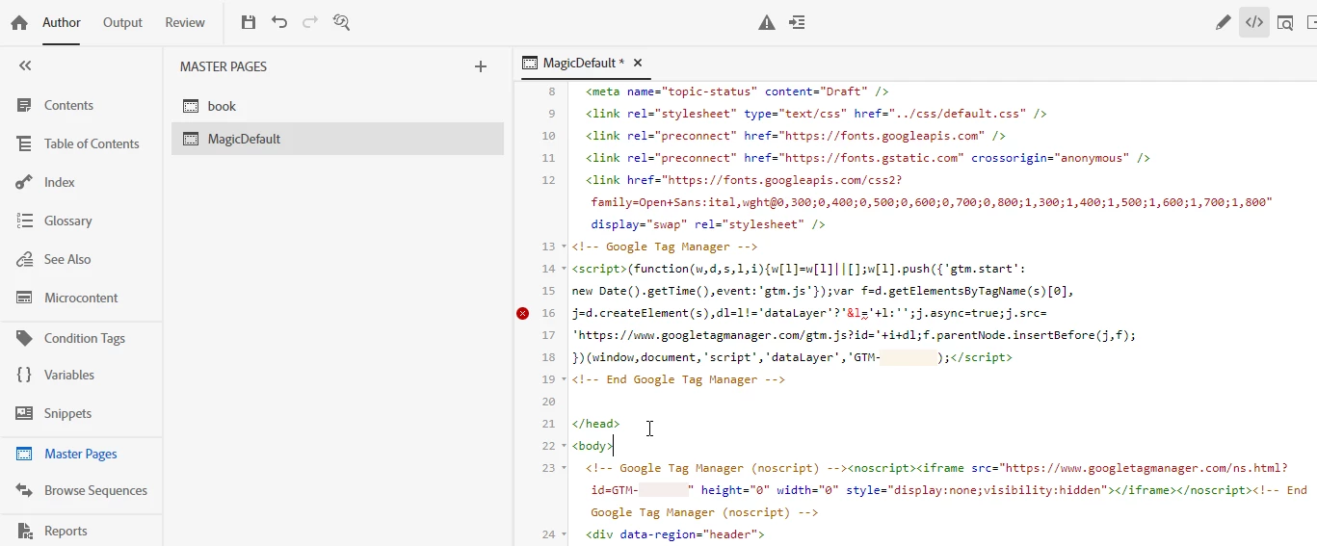Click the indent panel icon in center toolbar
The image size is (1317, 546).
pos(797,22)
